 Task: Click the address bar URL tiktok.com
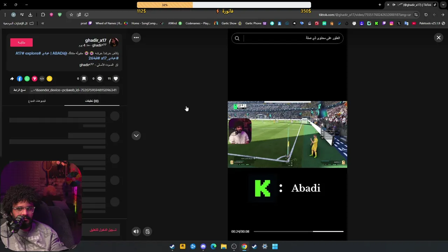(x=365, y=15)
